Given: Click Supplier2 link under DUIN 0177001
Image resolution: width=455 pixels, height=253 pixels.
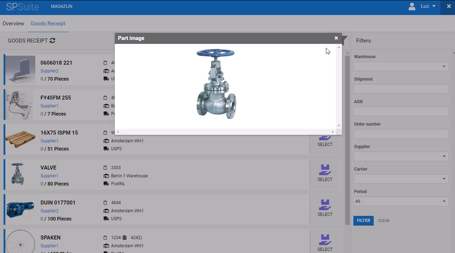Looking at the screenshot, I should pos(49,211).
